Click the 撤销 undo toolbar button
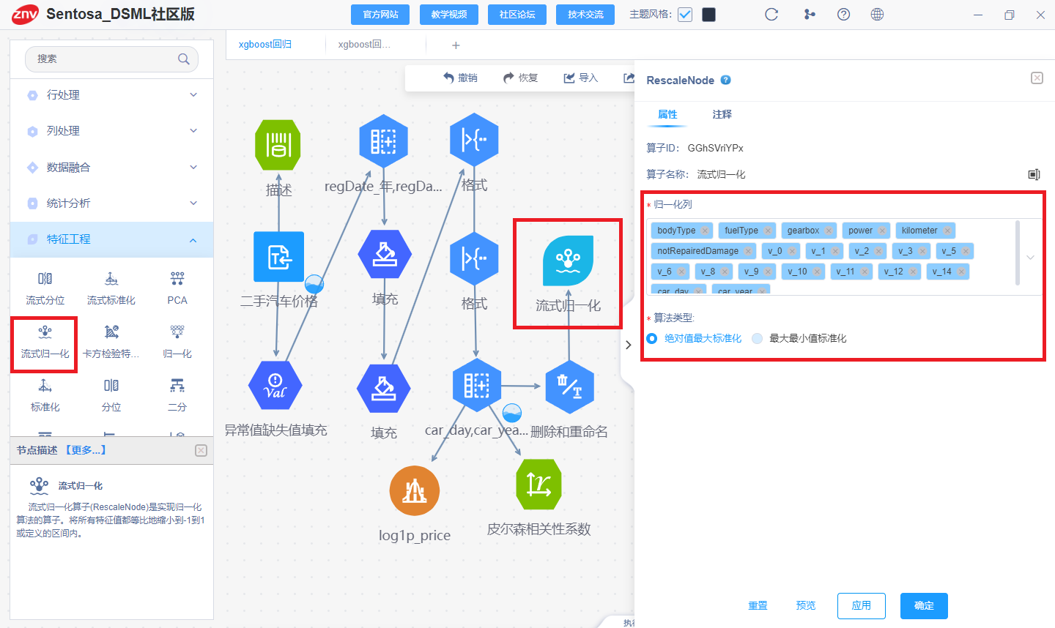The width and height of the screenshot is (1055, 628). pos(461,78)
